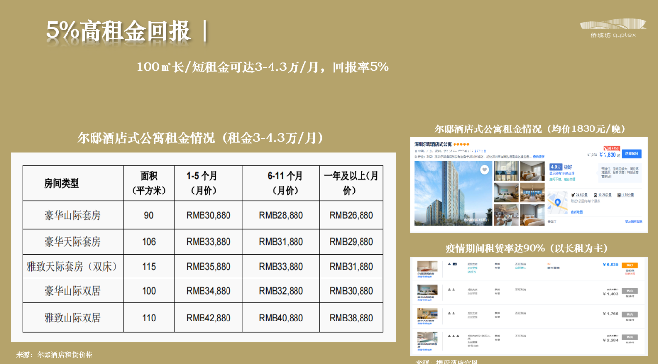Click the RMB42,880 table cell
Viewport: 658px width, 364px height.
(x=208, y=318)
